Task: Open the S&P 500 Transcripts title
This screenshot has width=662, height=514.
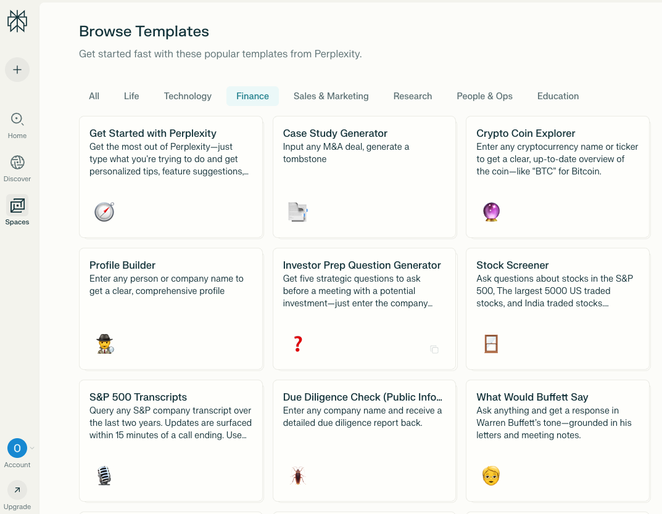Action: [138, 397]
